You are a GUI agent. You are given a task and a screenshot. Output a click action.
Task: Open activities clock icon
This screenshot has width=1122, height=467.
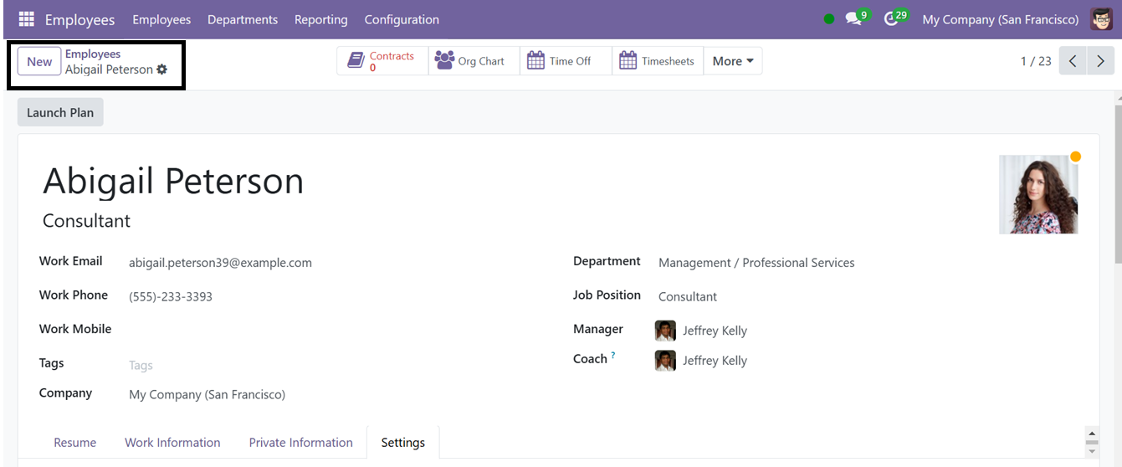(895, 18)
